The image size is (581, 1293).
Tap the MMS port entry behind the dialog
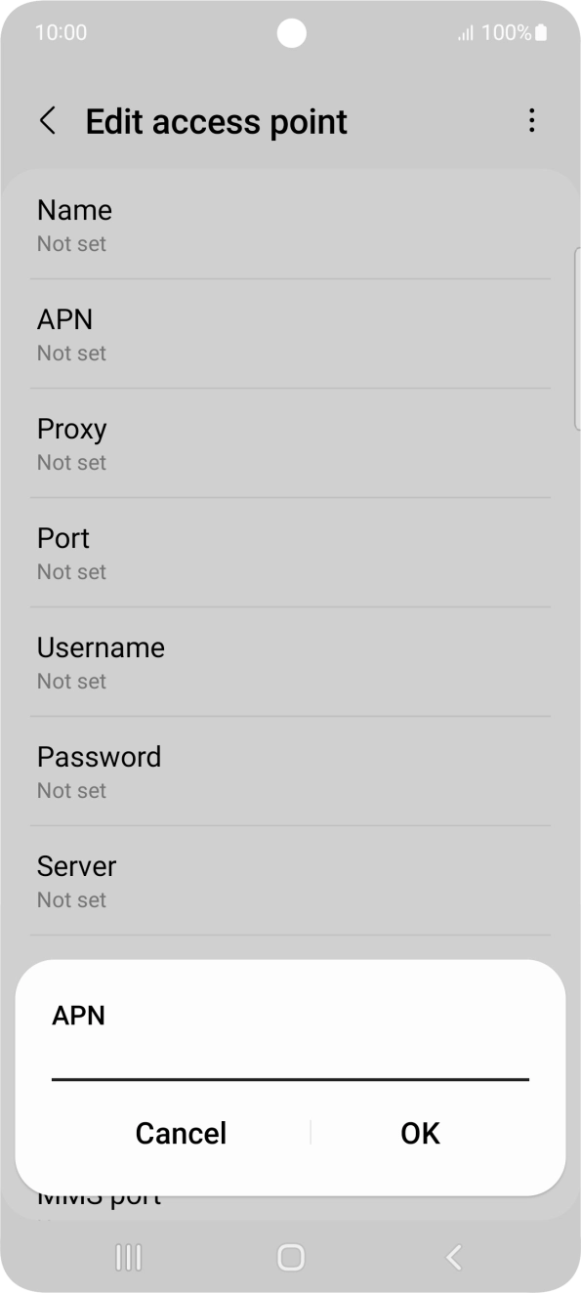[x=100, y=1194]
